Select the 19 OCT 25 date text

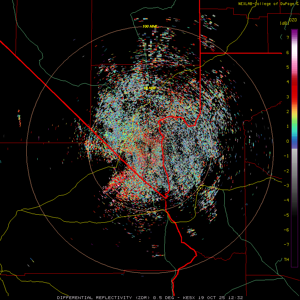tap(212, 298)
